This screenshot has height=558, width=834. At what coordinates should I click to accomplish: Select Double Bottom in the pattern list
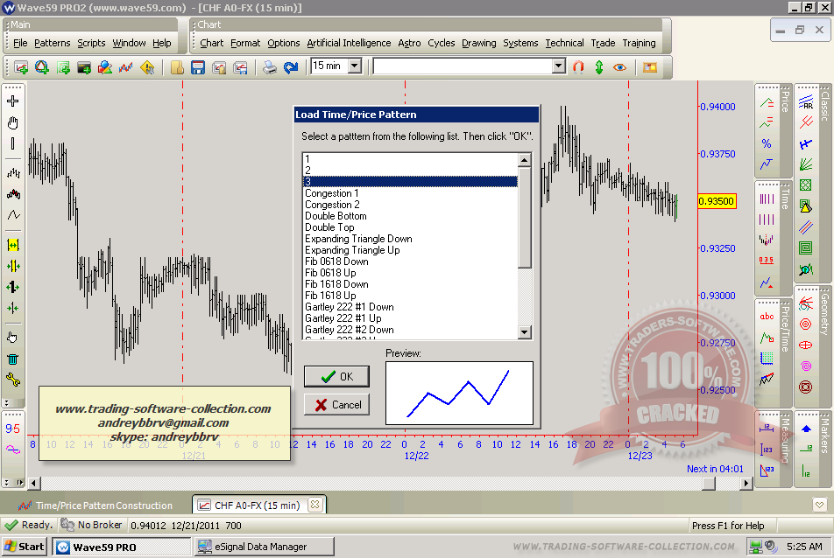(x=336, y=216)
